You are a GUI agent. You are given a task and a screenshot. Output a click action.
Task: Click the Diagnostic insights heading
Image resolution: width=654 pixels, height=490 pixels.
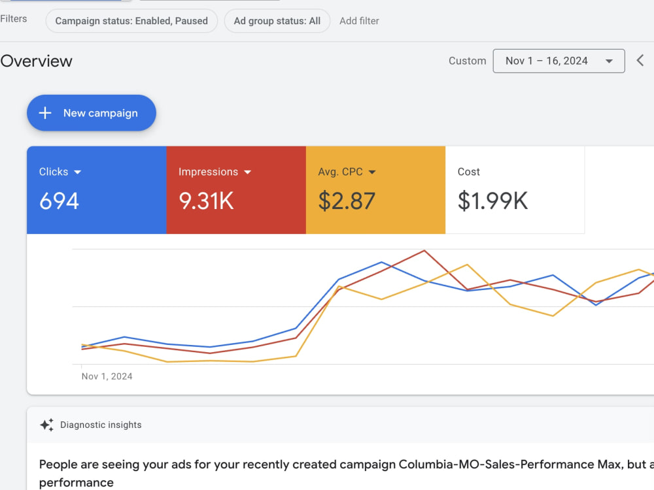point(101,425)
